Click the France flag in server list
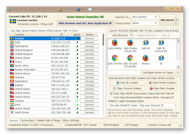Screen dimensions: 190x135 click(x=12, y=62)
